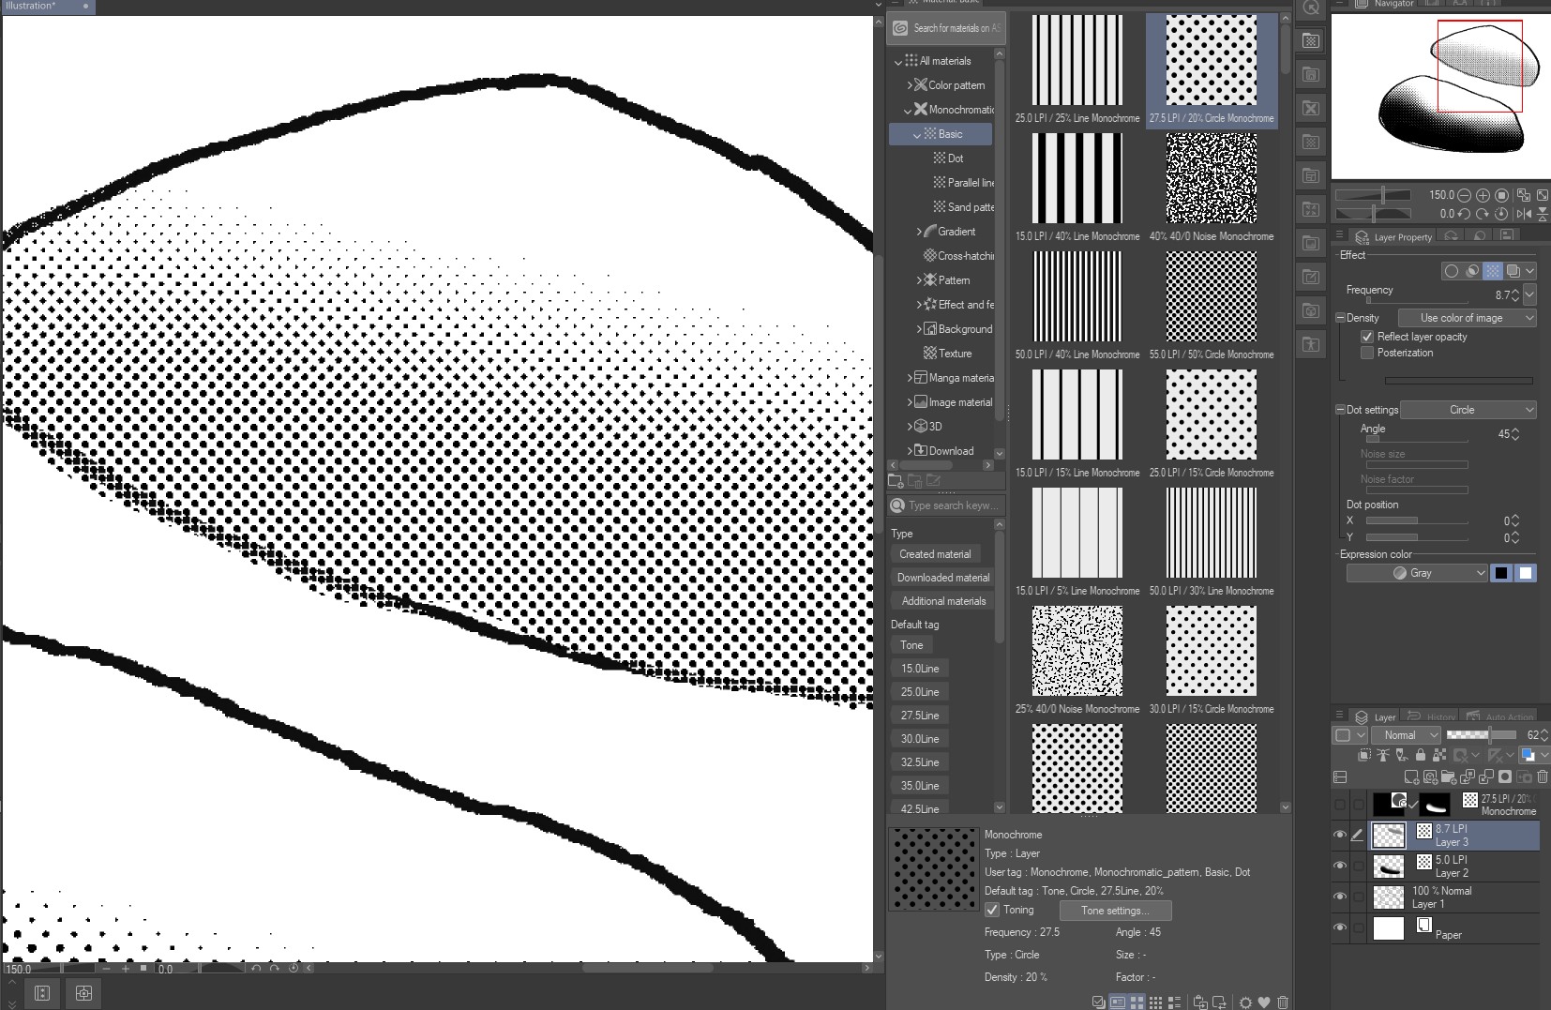Open the Dot settings Circle dropdown
The width and height of the screenshot is (1551, 1010).
[1468, 410]
